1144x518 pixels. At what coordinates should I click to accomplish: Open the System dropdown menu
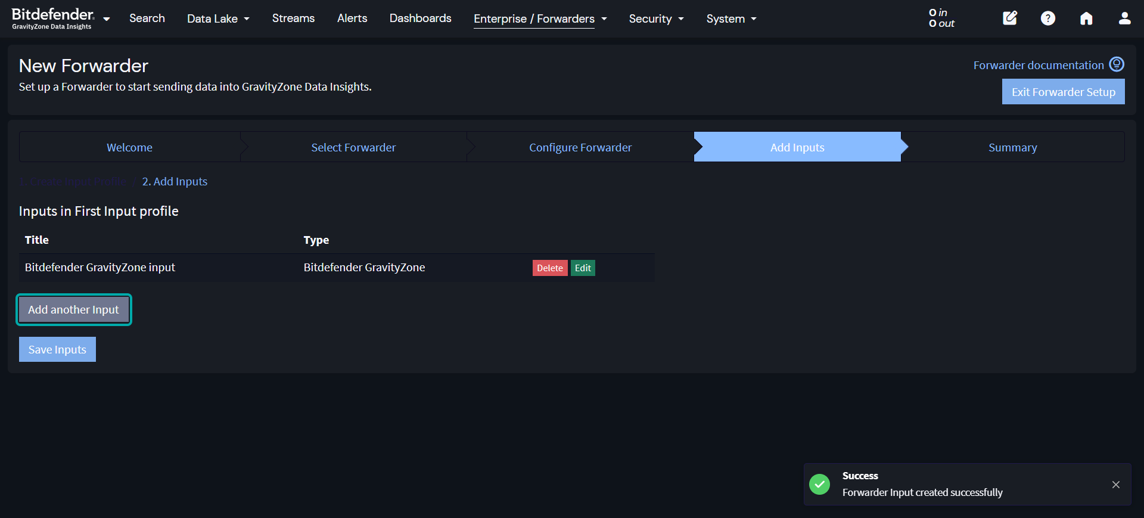pos(731,18)
